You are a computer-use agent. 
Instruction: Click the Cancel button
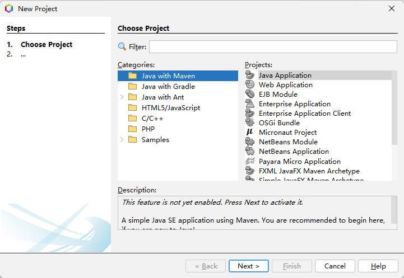pos(335,266)
